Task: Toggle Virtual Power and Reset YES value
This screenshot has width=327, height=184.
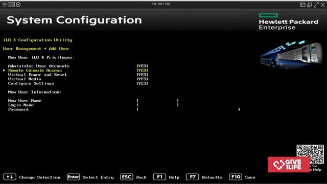Action: pyautogui.click(x=142, y=75)
